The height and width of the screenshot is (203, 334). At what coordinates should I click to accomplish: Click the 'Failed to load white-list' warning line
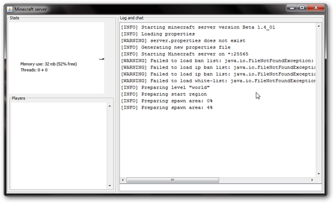point(218,81)
